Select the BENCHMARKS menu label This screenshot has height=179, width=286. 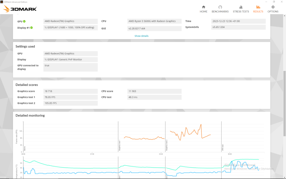220,11
